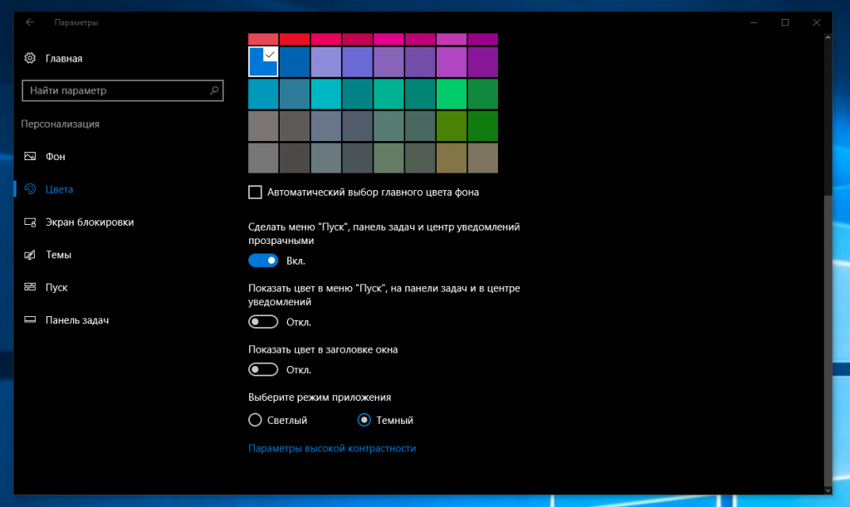Open the Пуск section icon
Image resolution: width=850 pixels, height=507 pixels.
(30, 287)
